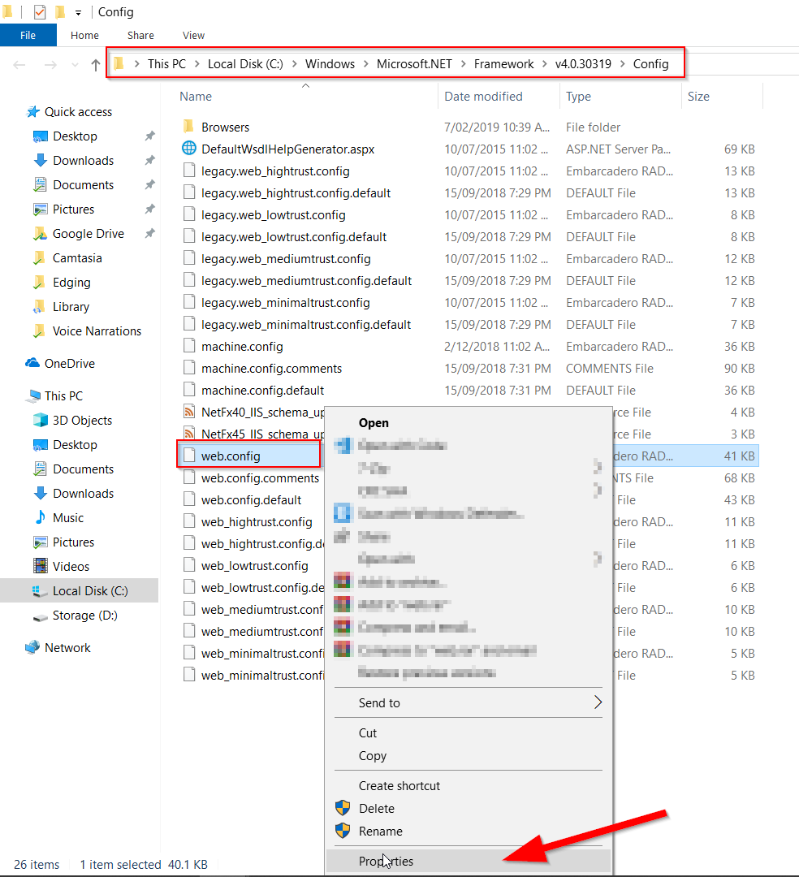The height and width of the screenshot is (877, 799).
Task: Select Quick access star icon in sidebar
Action: point(33,112)
